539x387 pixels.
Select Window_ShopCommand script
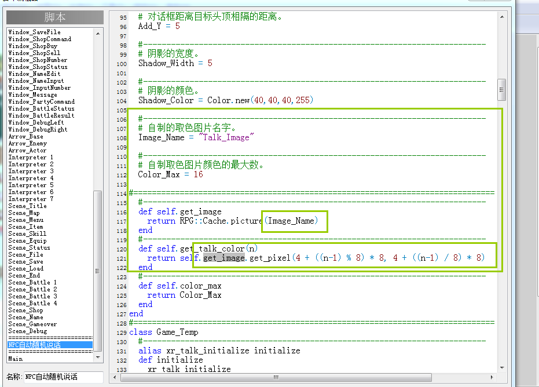coord(40,39)
